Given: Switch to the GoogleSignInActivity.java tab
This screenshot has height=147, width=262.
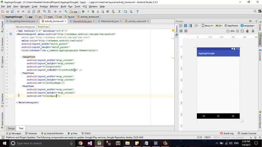Looking at the screenshot, I should (22, 21).
